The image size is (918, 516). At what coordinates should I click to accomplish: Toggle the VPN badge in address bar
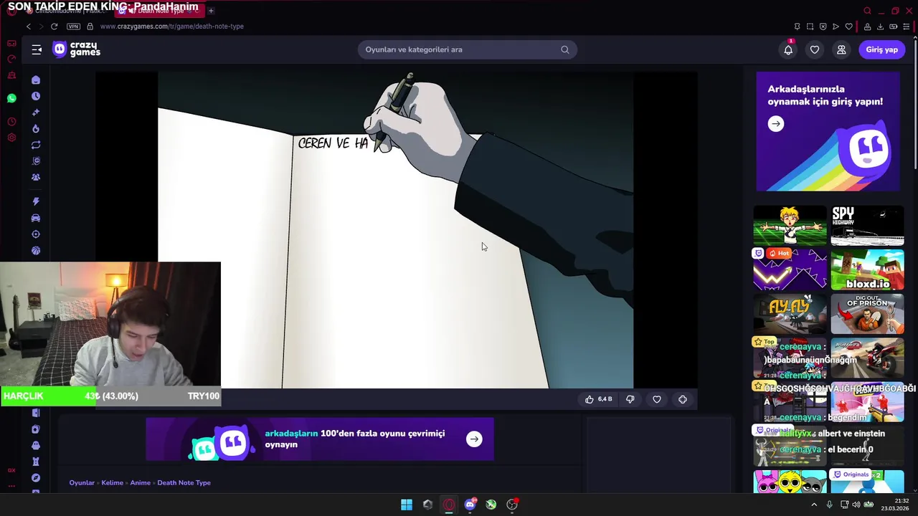click(73, 27)
